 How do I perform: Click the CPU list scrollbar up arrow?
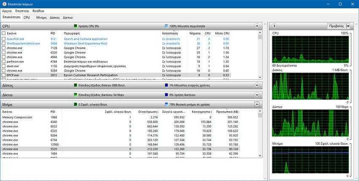point(260,33)
